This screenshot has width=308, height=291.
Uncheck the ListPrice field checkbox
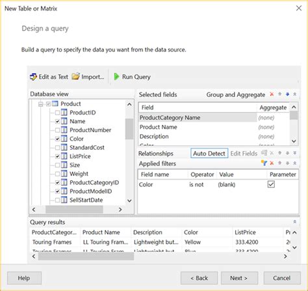pyautogui.click(x=57, y=156)
